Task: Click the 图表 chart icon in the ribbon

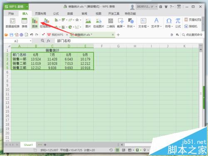Action: click(35, 23)
